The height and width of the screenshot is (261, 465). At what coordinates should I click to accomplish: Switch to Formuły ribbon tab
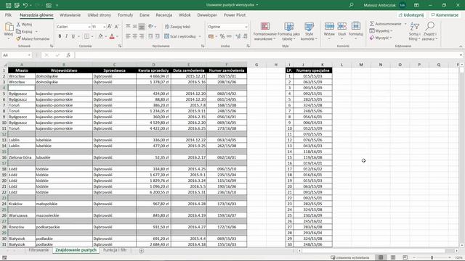(125, 14)
